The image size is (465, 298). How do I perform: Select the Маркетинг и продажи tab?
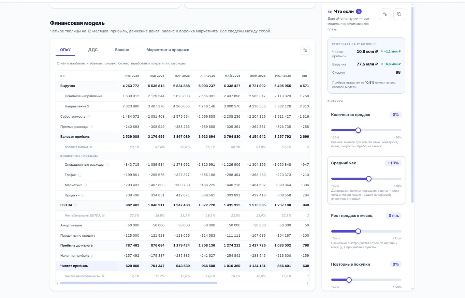click(x=168, y=50)
